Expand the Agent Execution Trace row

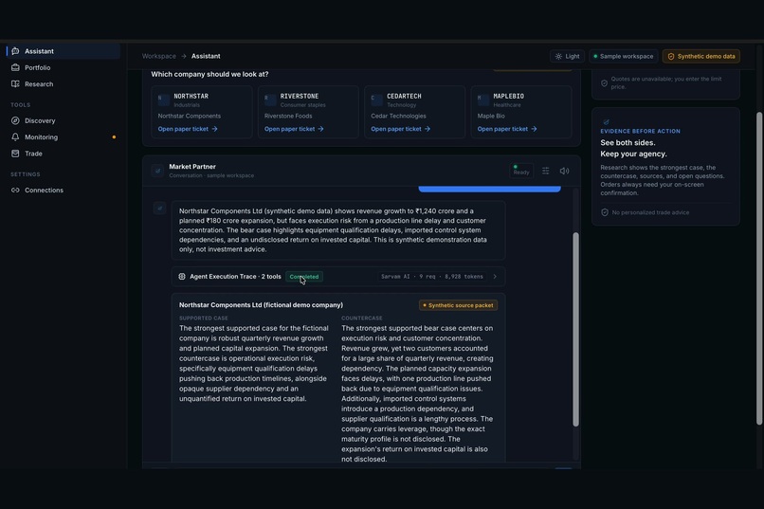coord(338,277)
